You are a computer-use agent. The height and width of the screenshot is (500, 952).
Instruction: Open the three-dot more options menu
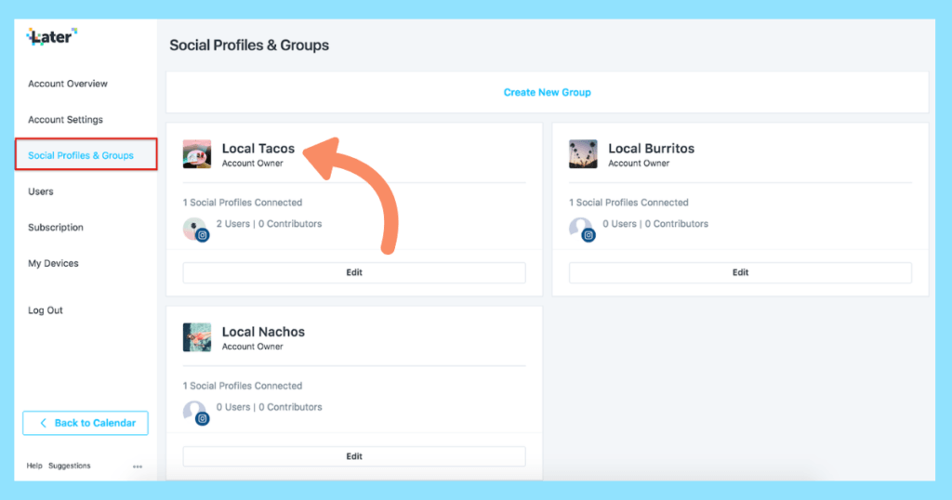(138, 467)
